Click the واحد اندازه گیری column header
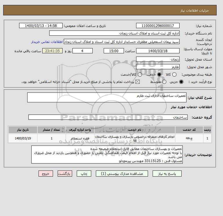Screen dimensions: 223x216 tap(80, 130)
